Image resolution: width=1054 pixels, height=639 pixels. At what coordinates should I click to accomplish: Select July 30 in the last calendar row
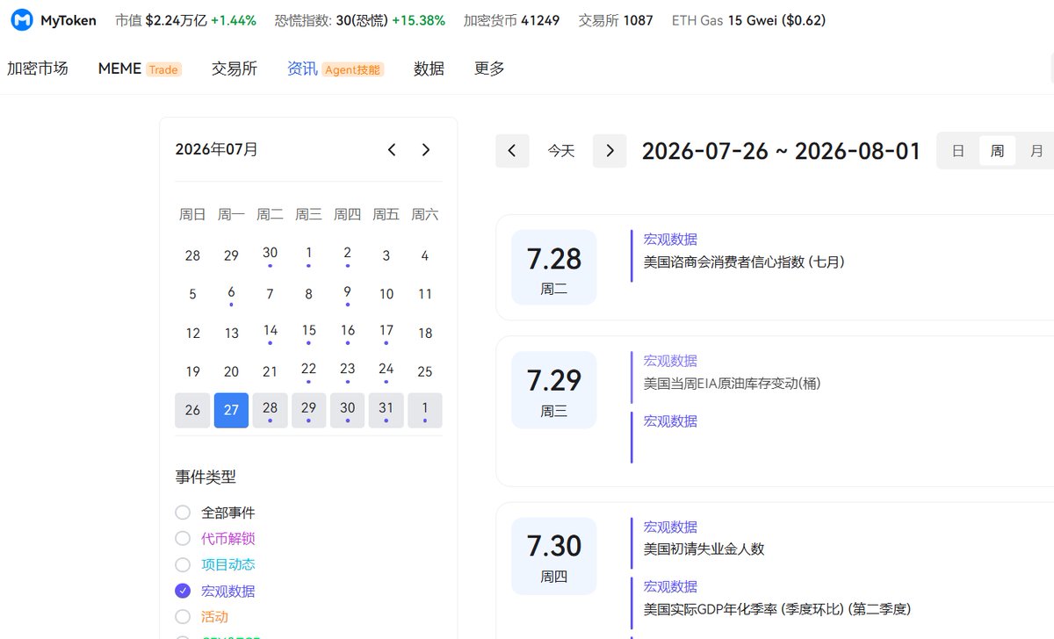[x=348, y=410]
